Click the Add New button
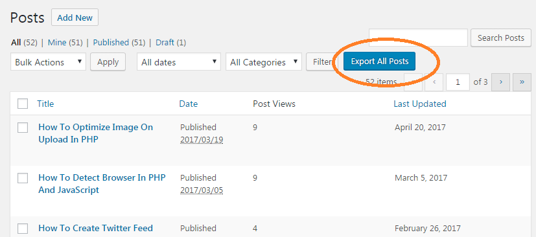 (75, 17)
